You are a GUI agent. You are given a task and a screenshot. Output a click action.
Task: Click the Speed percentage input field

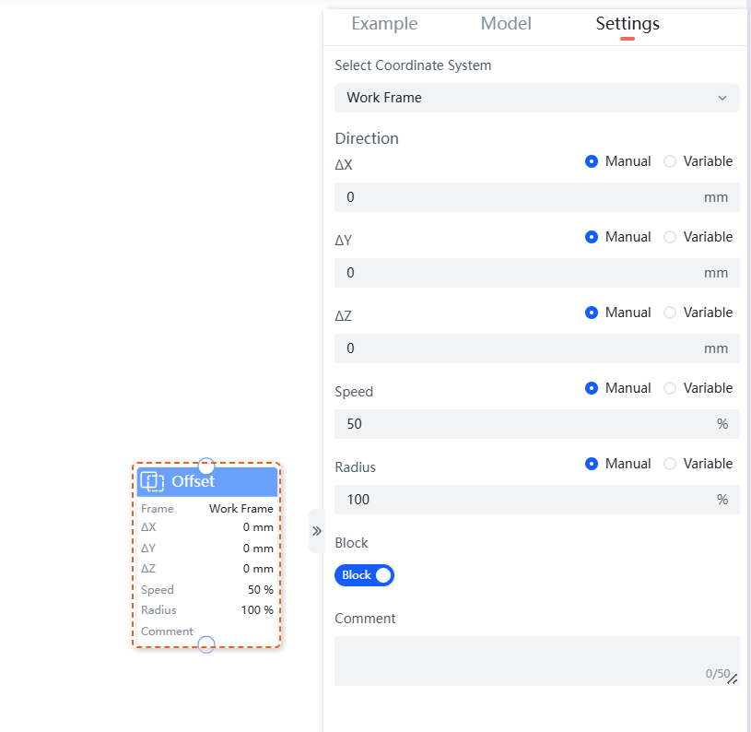click(x=516, y=424)
